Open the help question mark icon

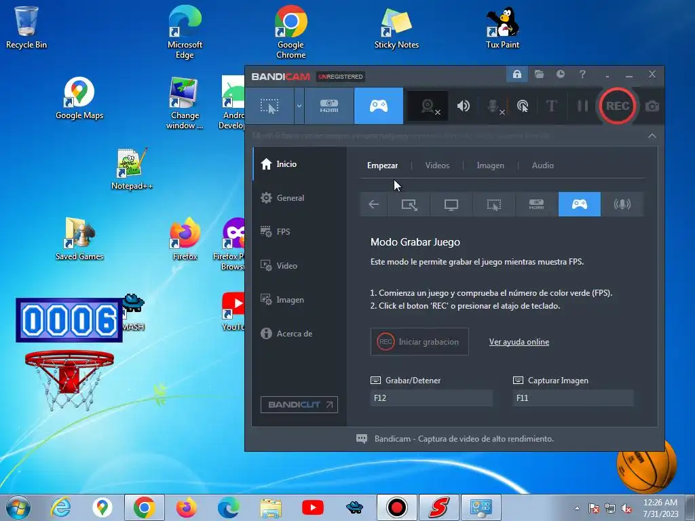pos(582,74)
